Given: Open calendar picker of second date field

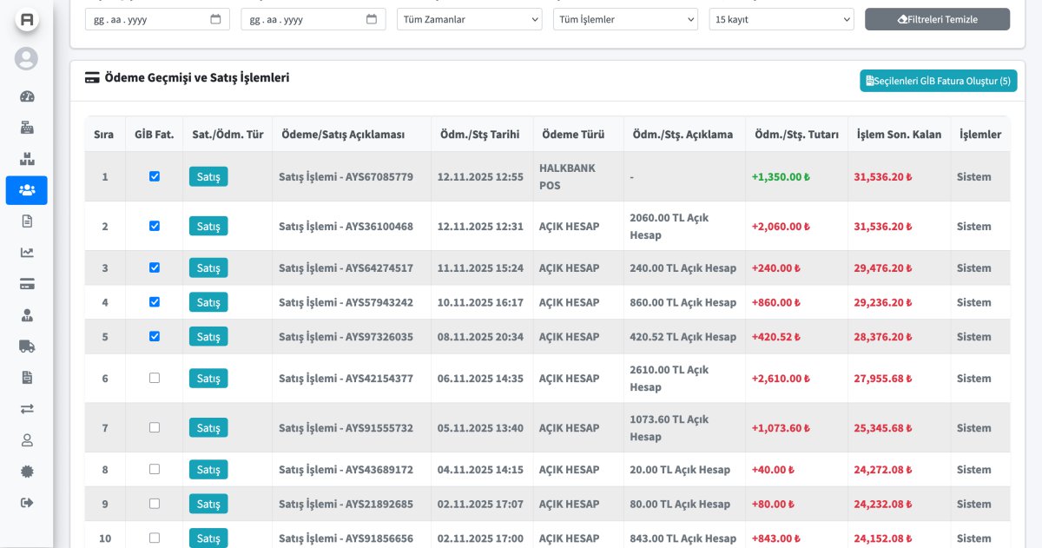Looking at the screenshot, I should pyautogui.click(x=372, y=19).
